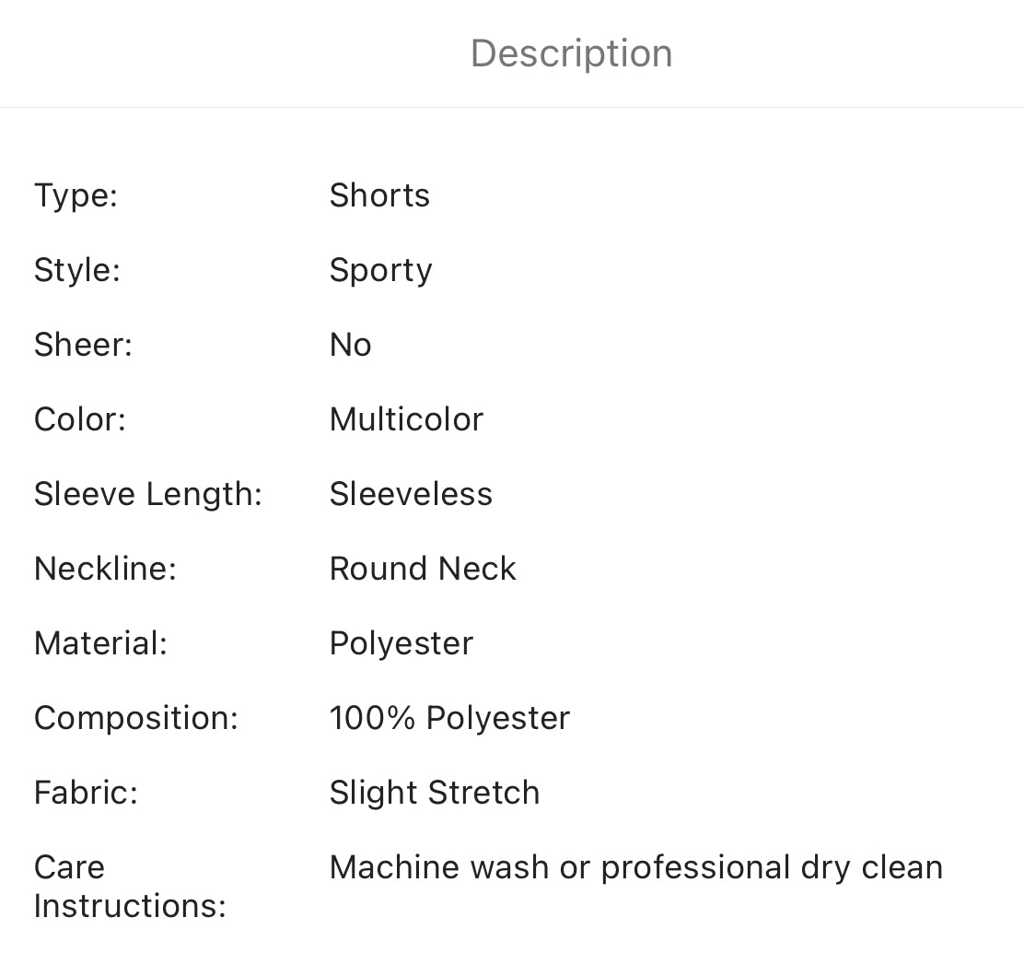Click the Sheer label
The image size is (1024, 953).
83,345
